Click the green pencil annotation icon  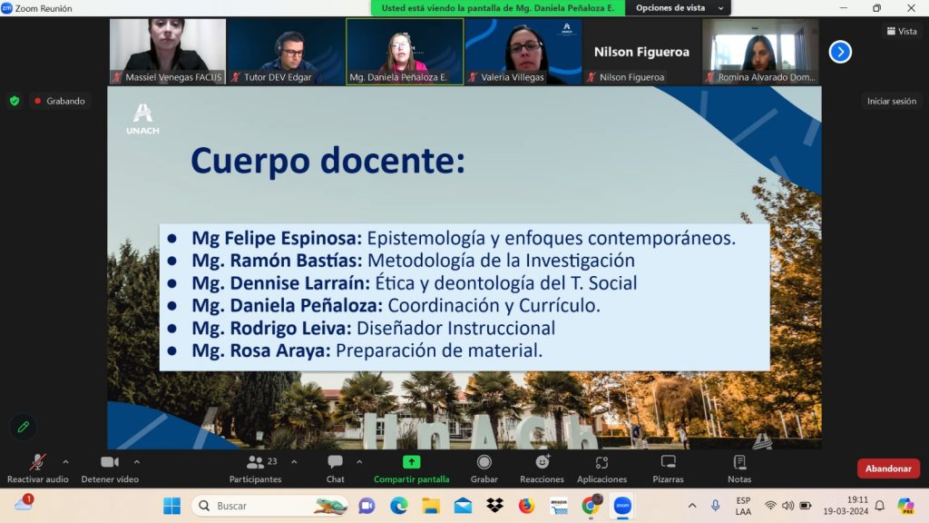click(x=24, y=426)
